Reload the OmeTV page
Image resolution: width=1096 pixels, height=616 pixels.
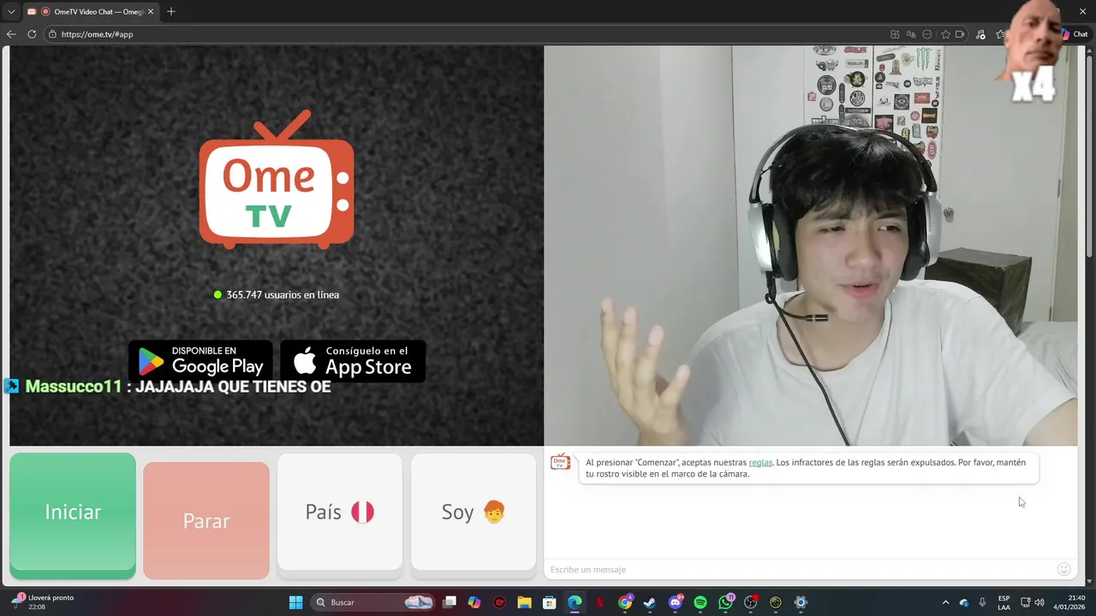(32, 34)
